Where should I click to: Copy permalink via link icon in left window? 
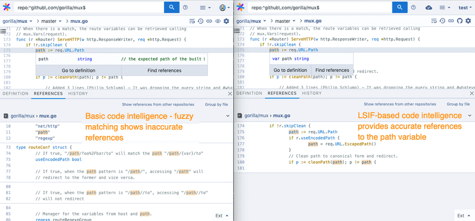coord(209,21)
